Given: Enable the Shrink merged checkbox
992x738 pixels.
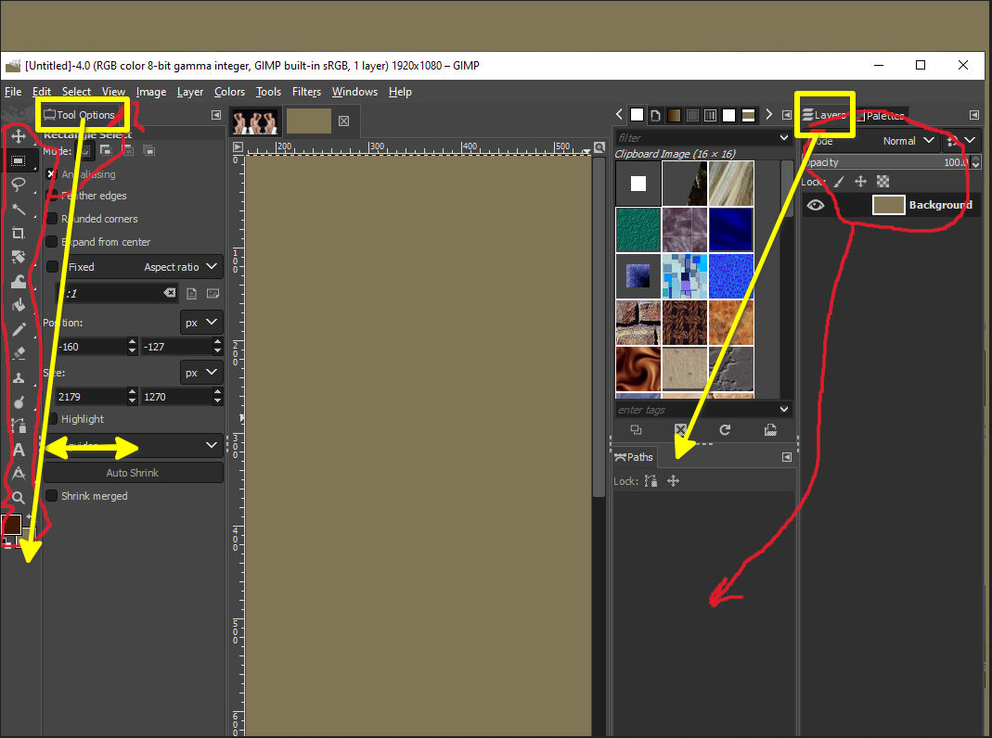Looking at the screenshot, I should [52, 496].
